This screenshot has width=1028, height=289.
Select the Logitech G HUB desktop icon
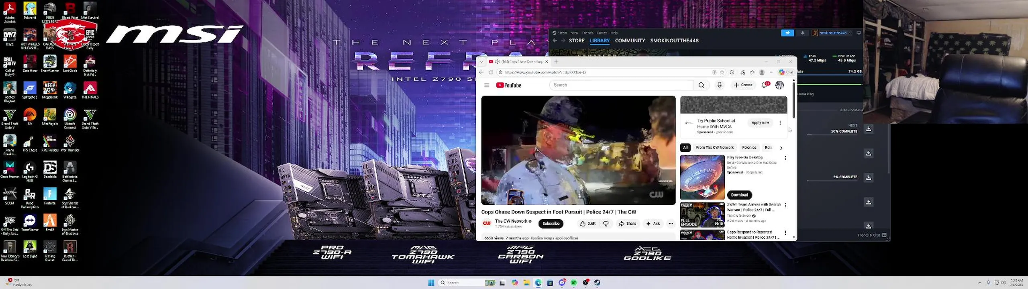pos(30,171)
